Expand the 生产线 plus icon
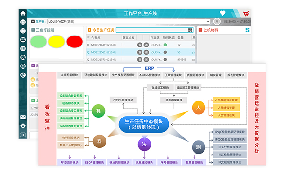This screenshot has height=173, width=284. point(33,22)
